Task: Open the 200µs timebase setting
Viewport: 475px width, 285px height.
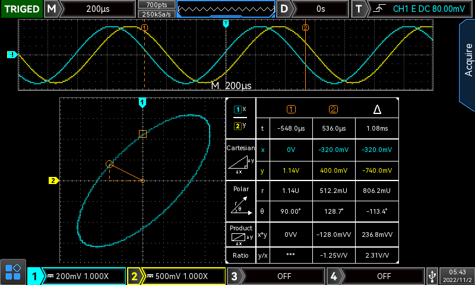Action: [x=99, y=9]
